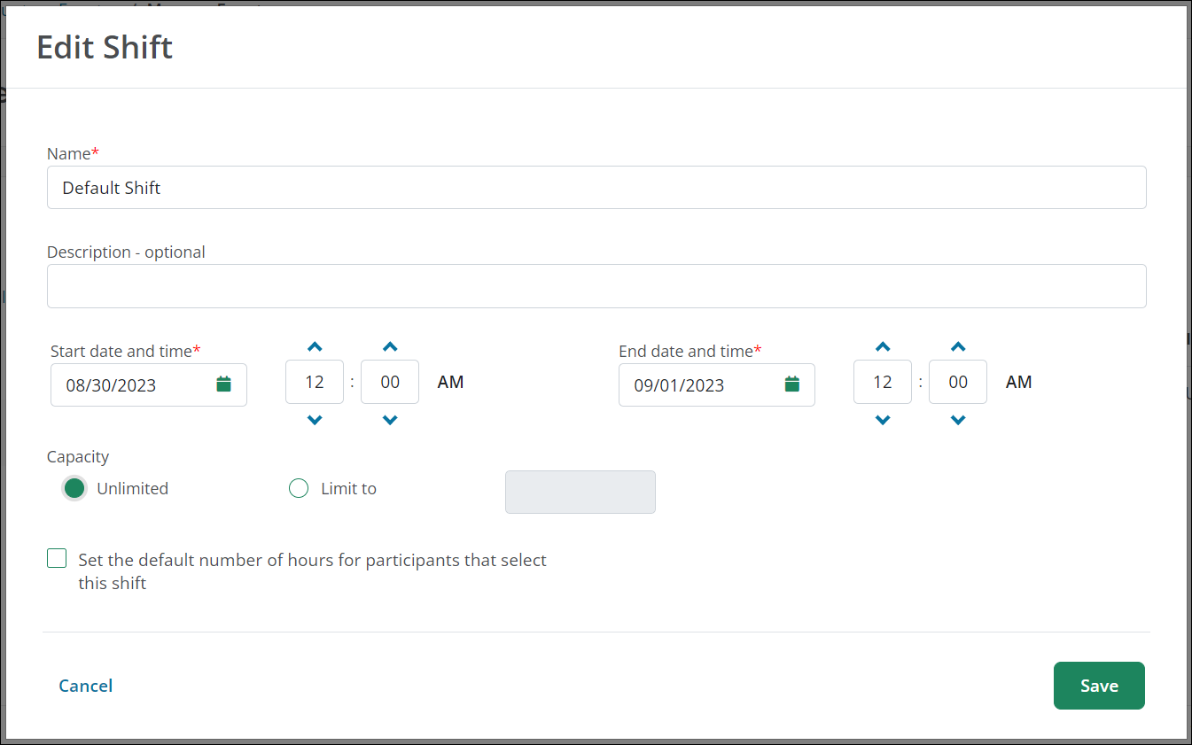Click the optional Description field
1192x745 pixels.
click(x=596, y=286)
